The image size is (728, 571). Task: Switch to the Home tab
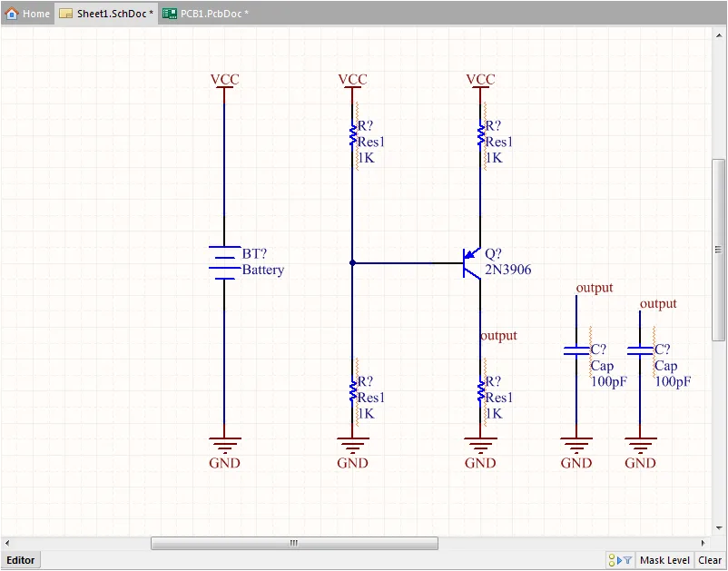[27, 14]
